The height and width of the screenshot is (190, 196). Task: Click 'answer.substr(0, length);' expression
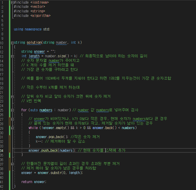(x=60, y=173)
